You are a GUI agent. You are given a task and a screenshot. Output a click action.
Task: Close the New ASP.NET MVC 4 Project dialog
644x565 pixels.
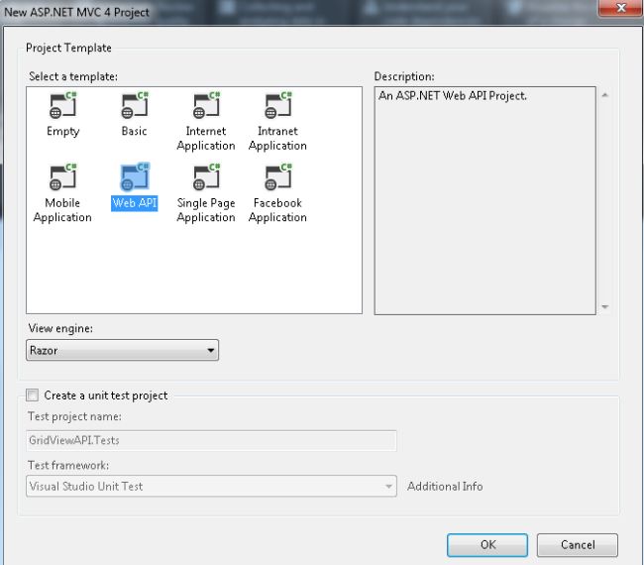tap(621, 8)
